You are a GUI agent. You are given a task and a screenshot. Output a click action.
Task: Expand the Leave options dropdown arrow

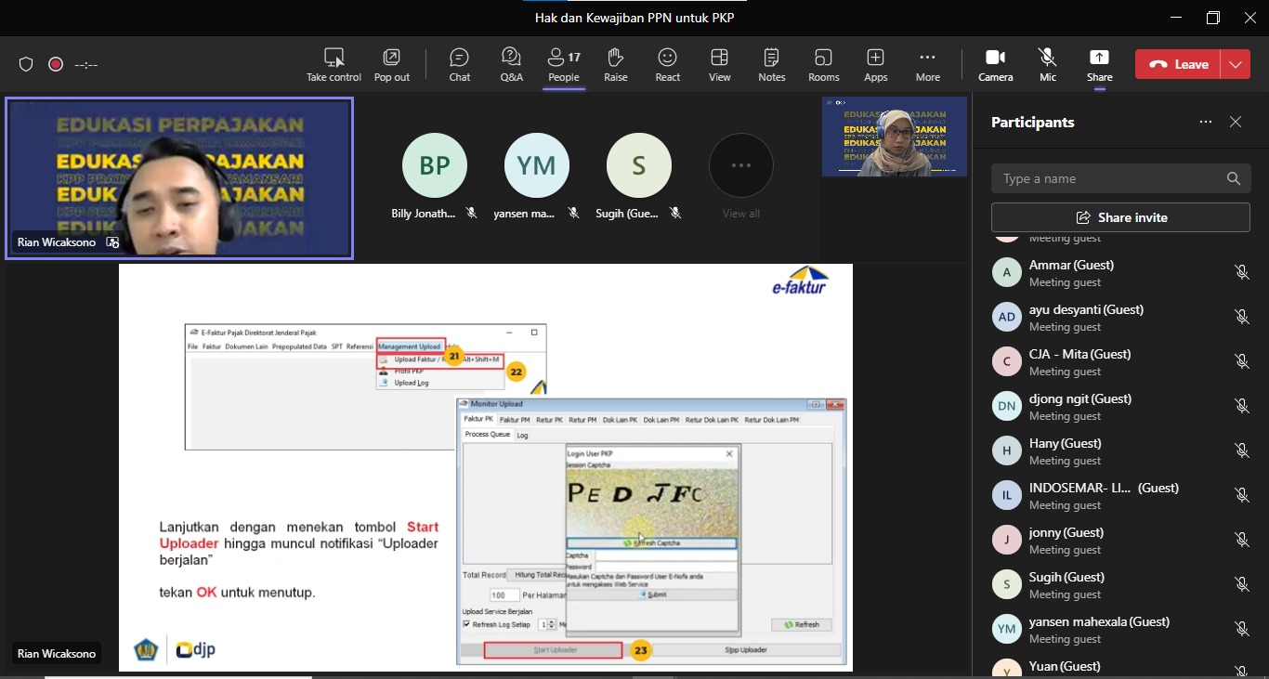pyautogui.click(x=1236, y=64)
